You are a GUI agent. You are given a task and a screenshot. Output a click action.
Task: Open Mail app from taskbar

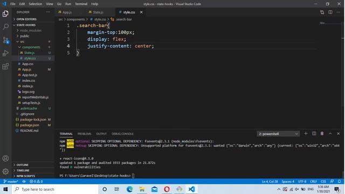click(155, 189)
